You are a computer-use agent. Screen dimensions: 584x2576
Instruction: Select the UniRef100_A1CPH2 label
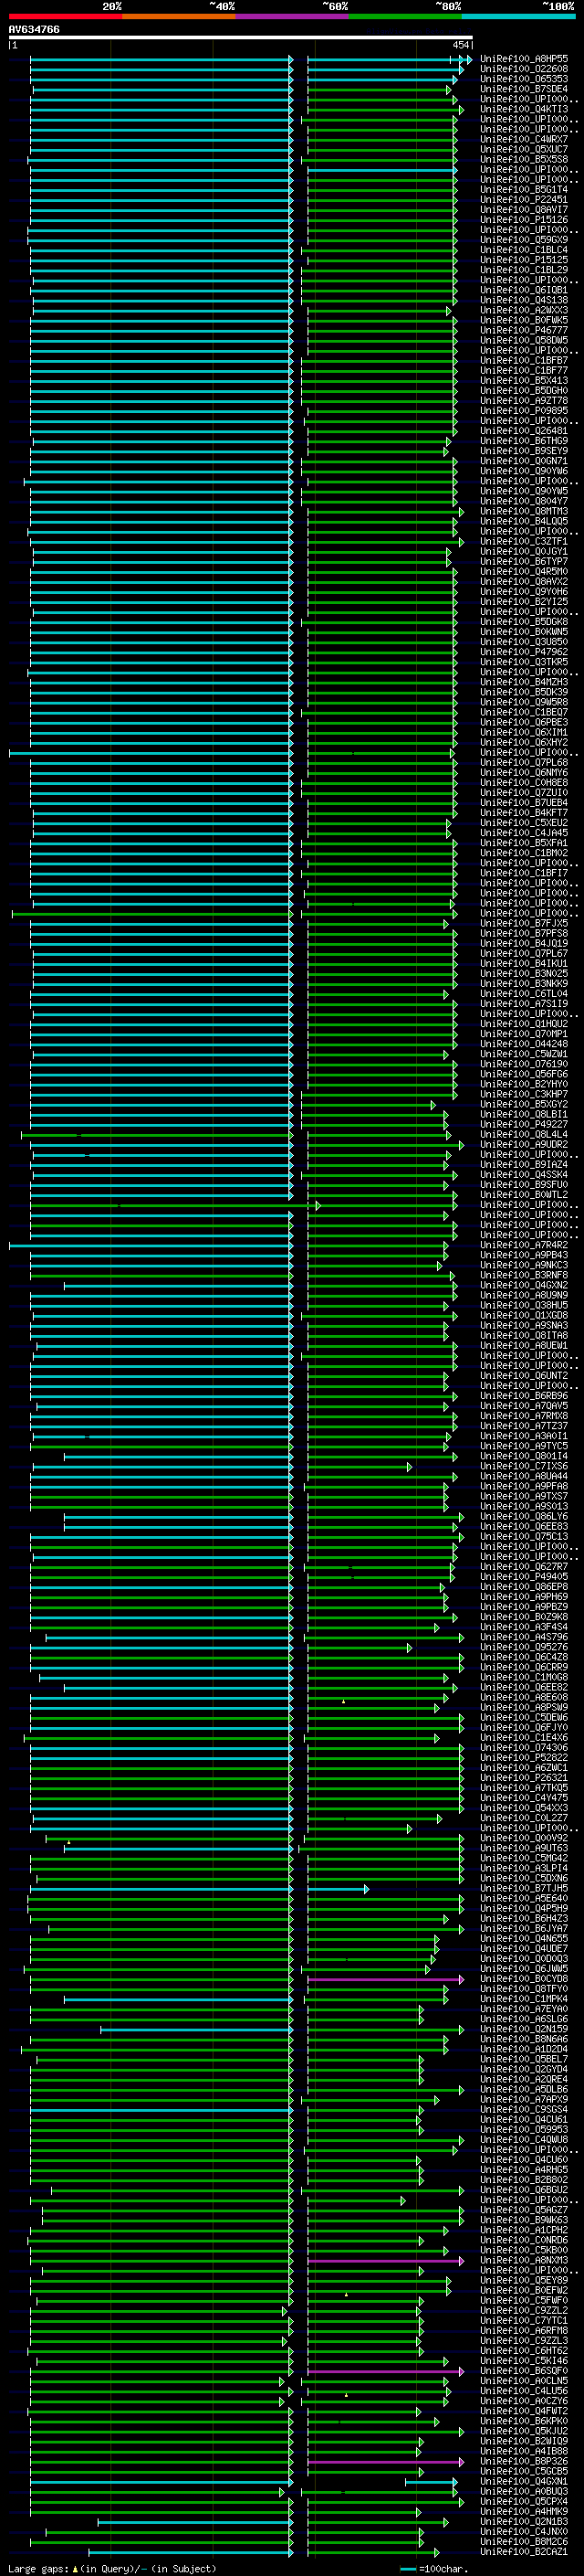pyautogui.click(x=524, y=2230)
